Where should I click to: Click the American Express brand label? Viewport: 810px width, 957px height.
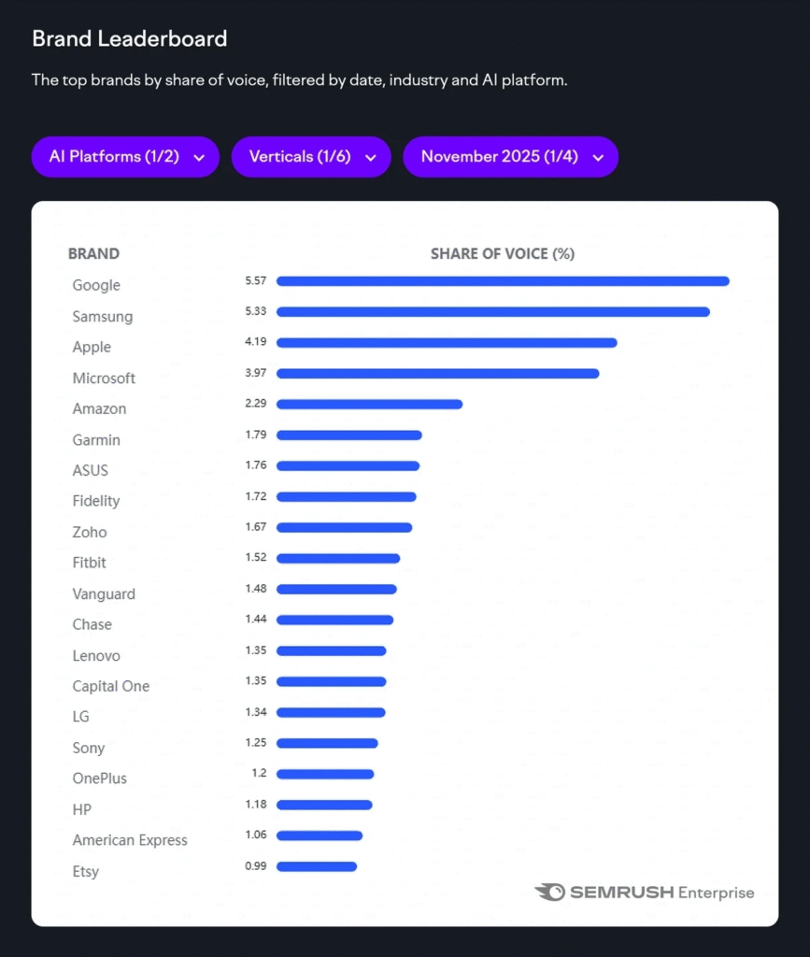(130, 840)
